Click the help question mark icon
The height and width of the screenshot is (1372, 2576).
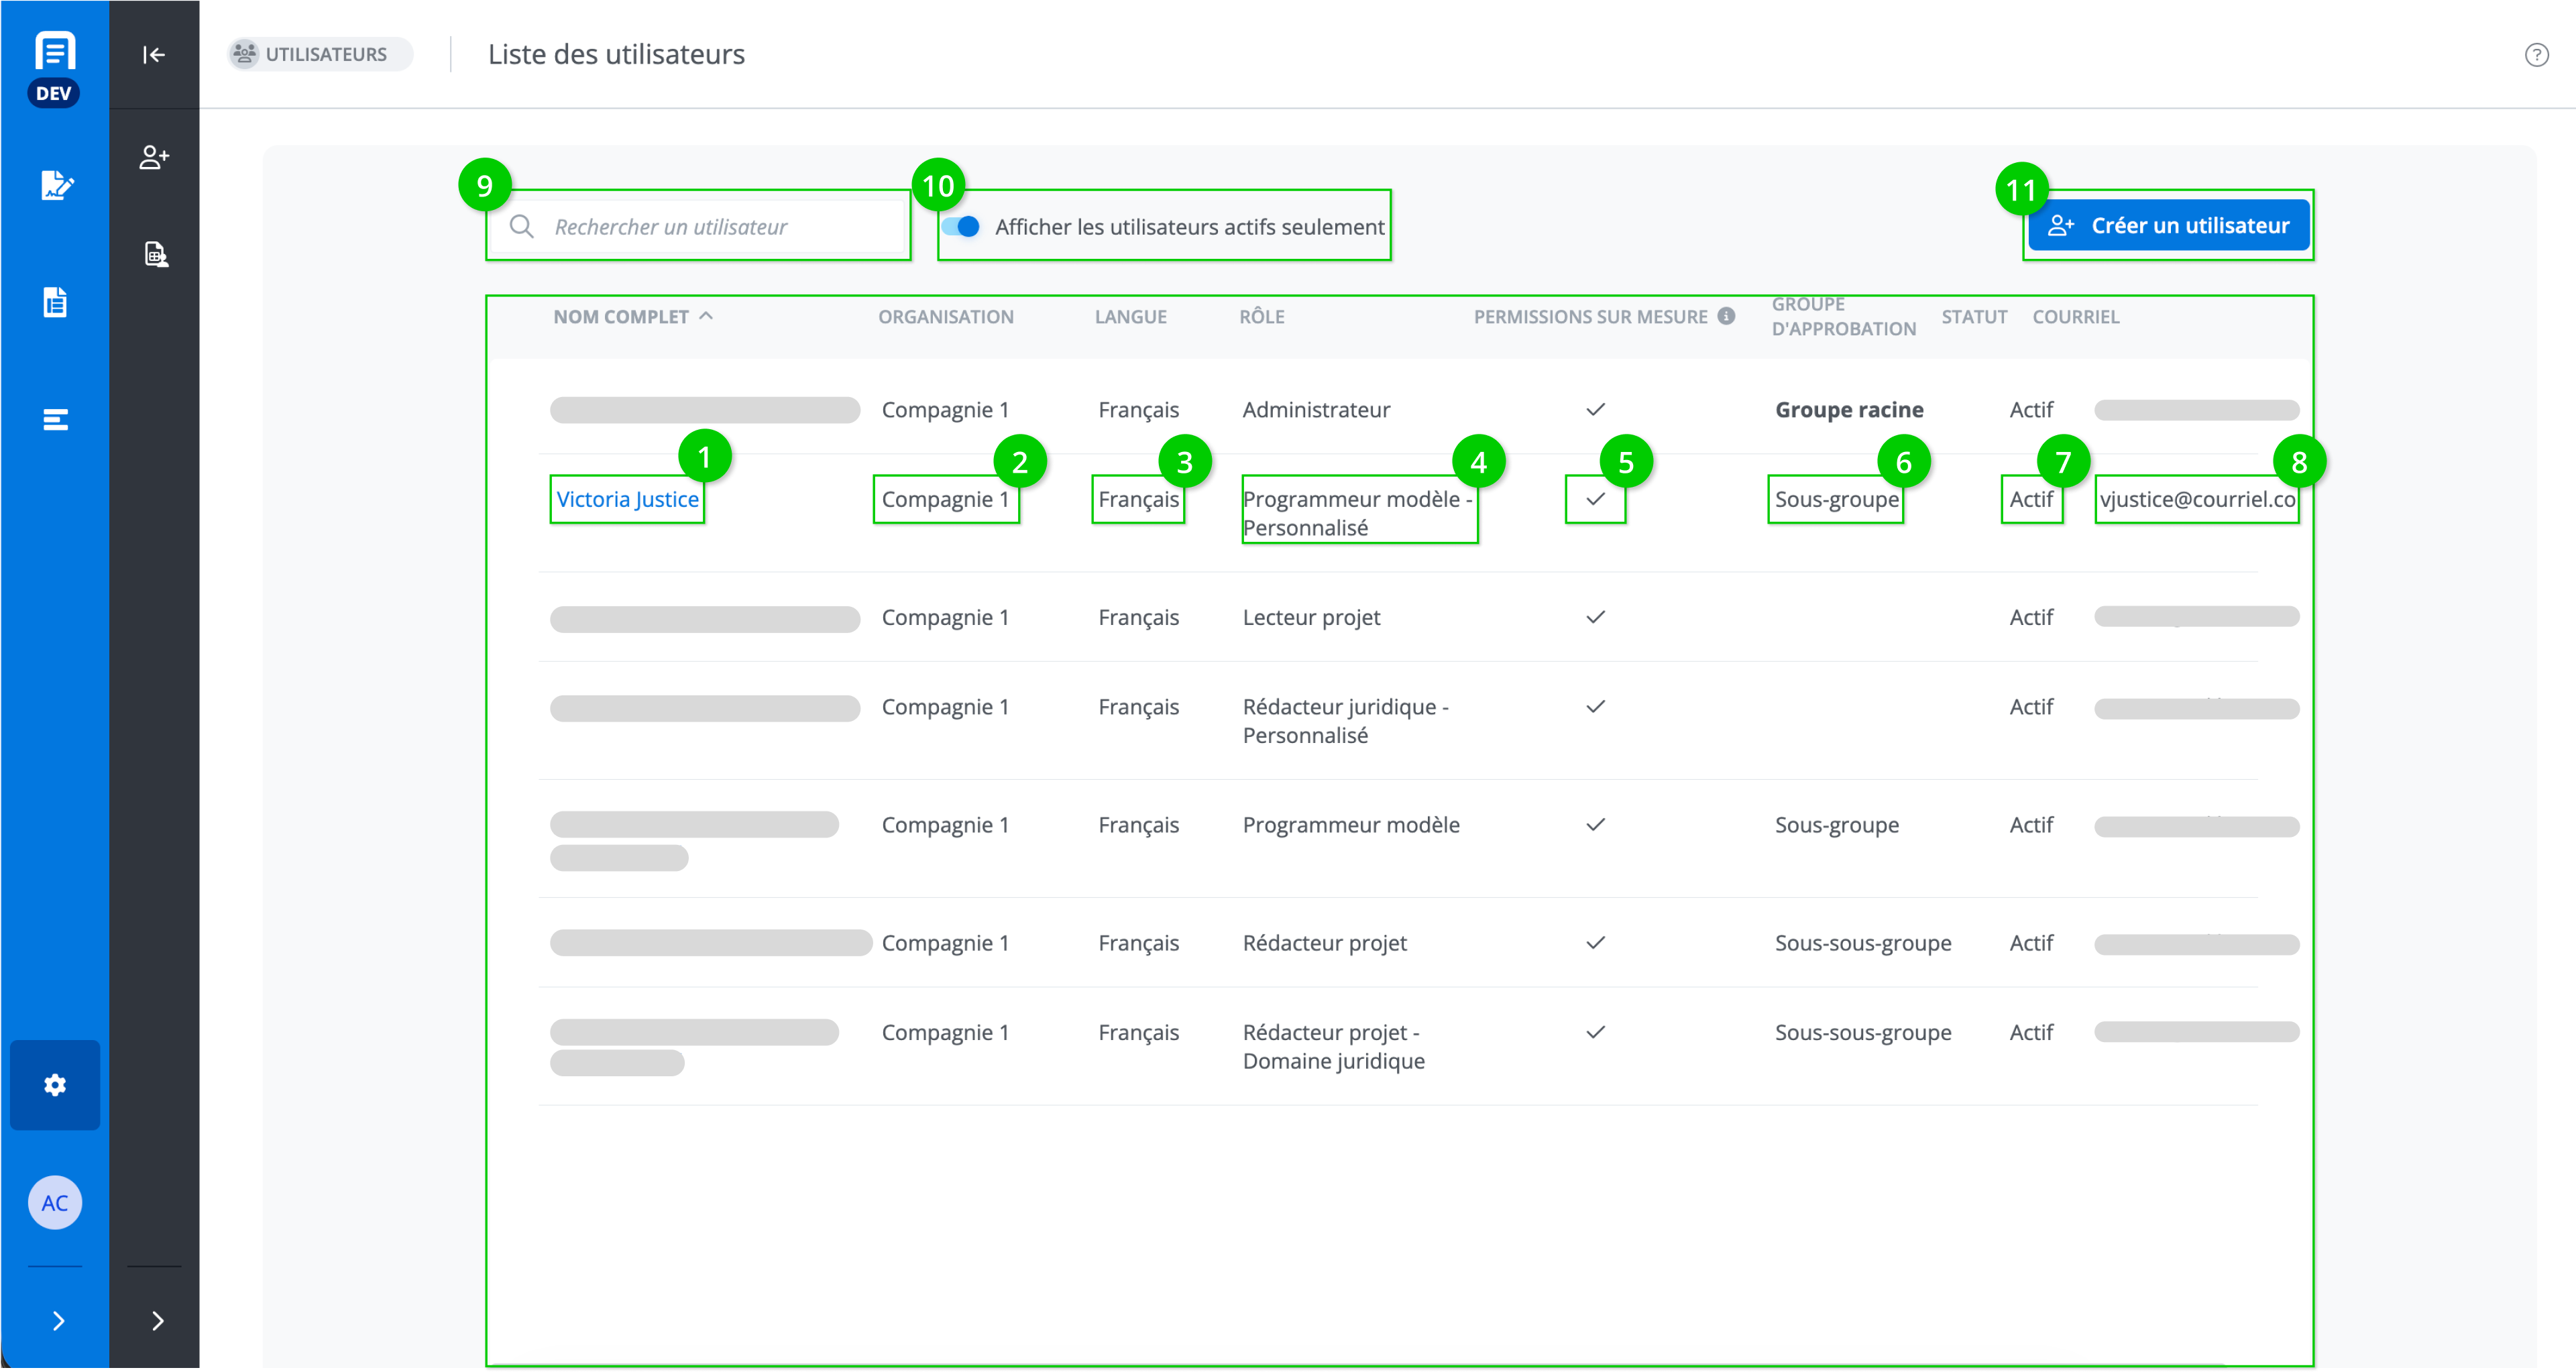[x=2536, y=55]
